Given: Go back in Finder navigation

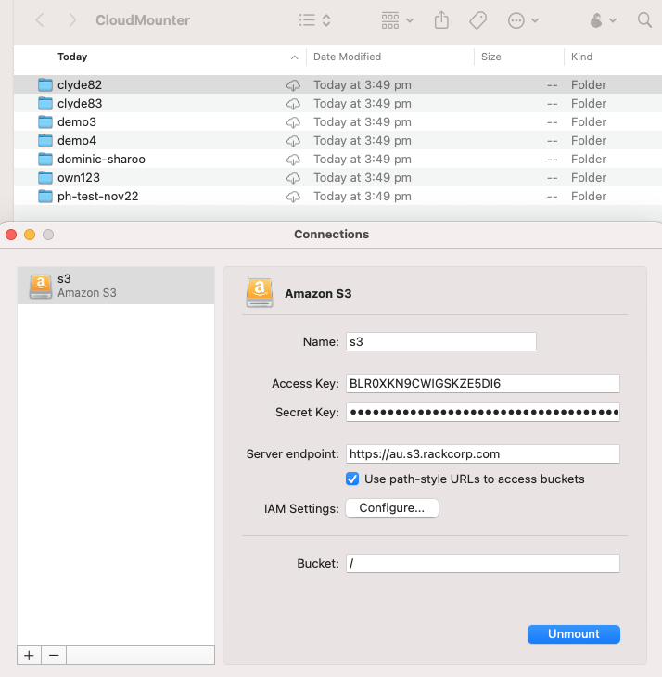Looking at the screenshot, I should click(40, 20).
